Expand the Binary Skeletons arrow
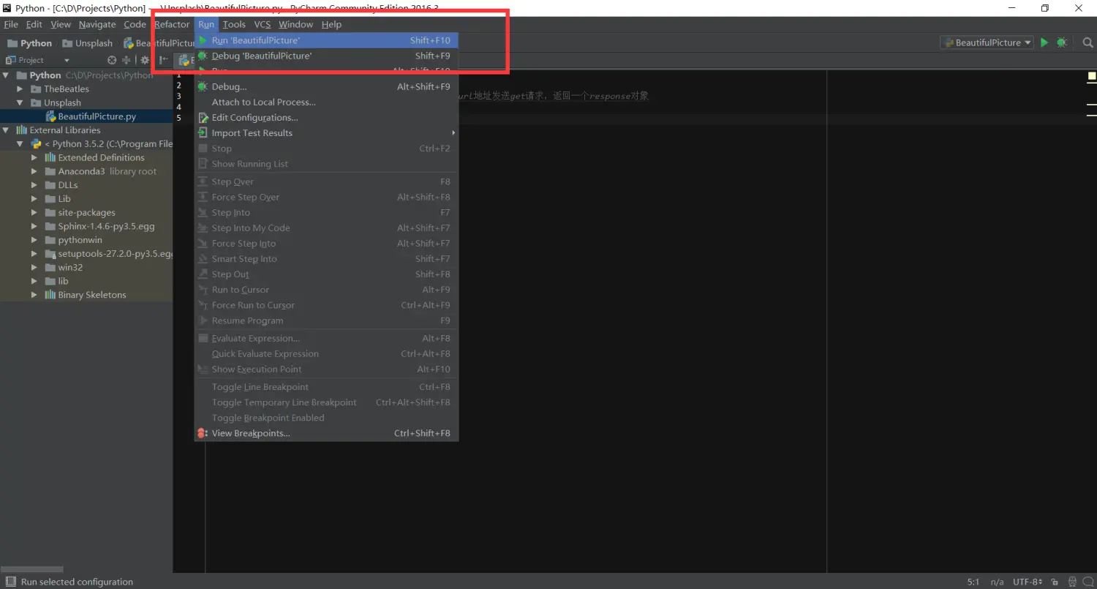 tap(34, 295)
